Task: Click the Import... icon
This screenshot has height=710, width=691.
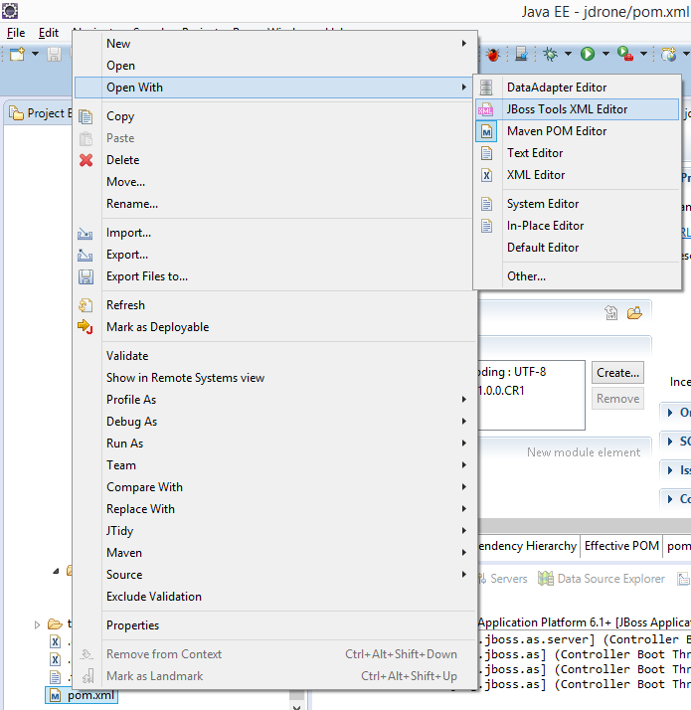Action: (86, 234)
